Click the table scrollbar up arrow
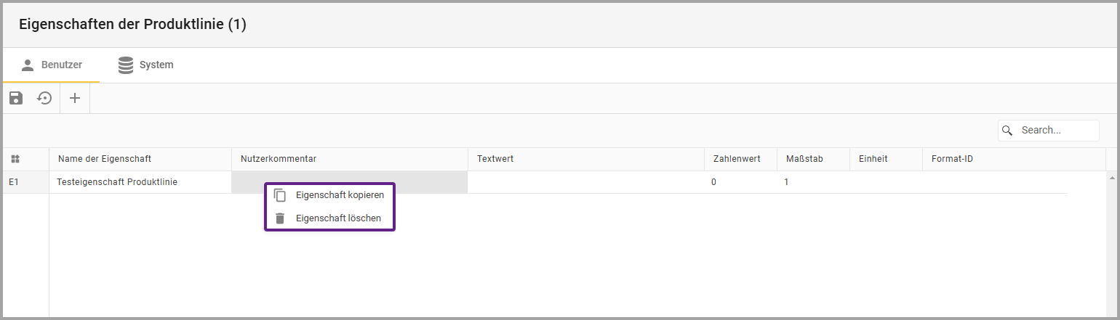Image resolution: width=1120 pixels, height=320 pixels. point(1111,177)
